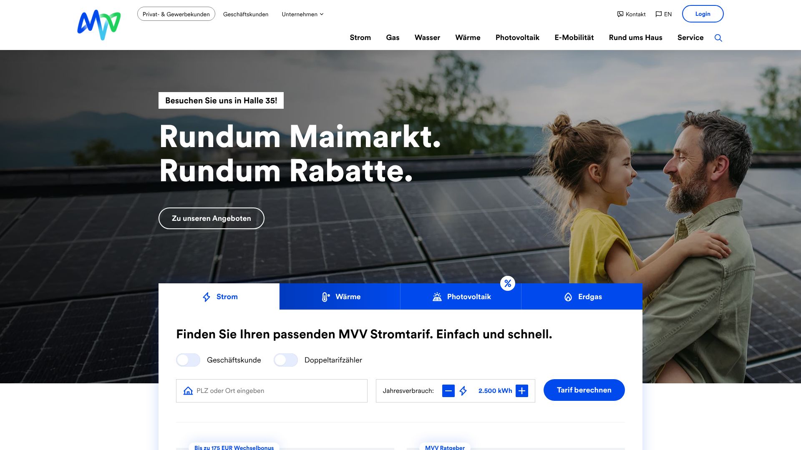Click the Kontakt chat icon
Viewport: 801px width, 450px height.
pyautogui.click(x=620, y=14)
